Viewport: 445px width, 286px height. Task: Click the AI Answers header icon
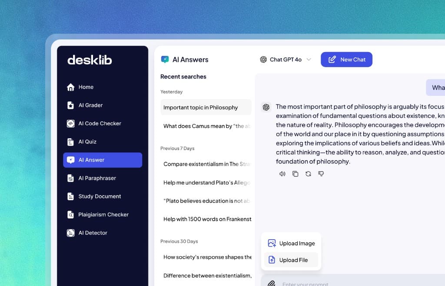(165, 59)
